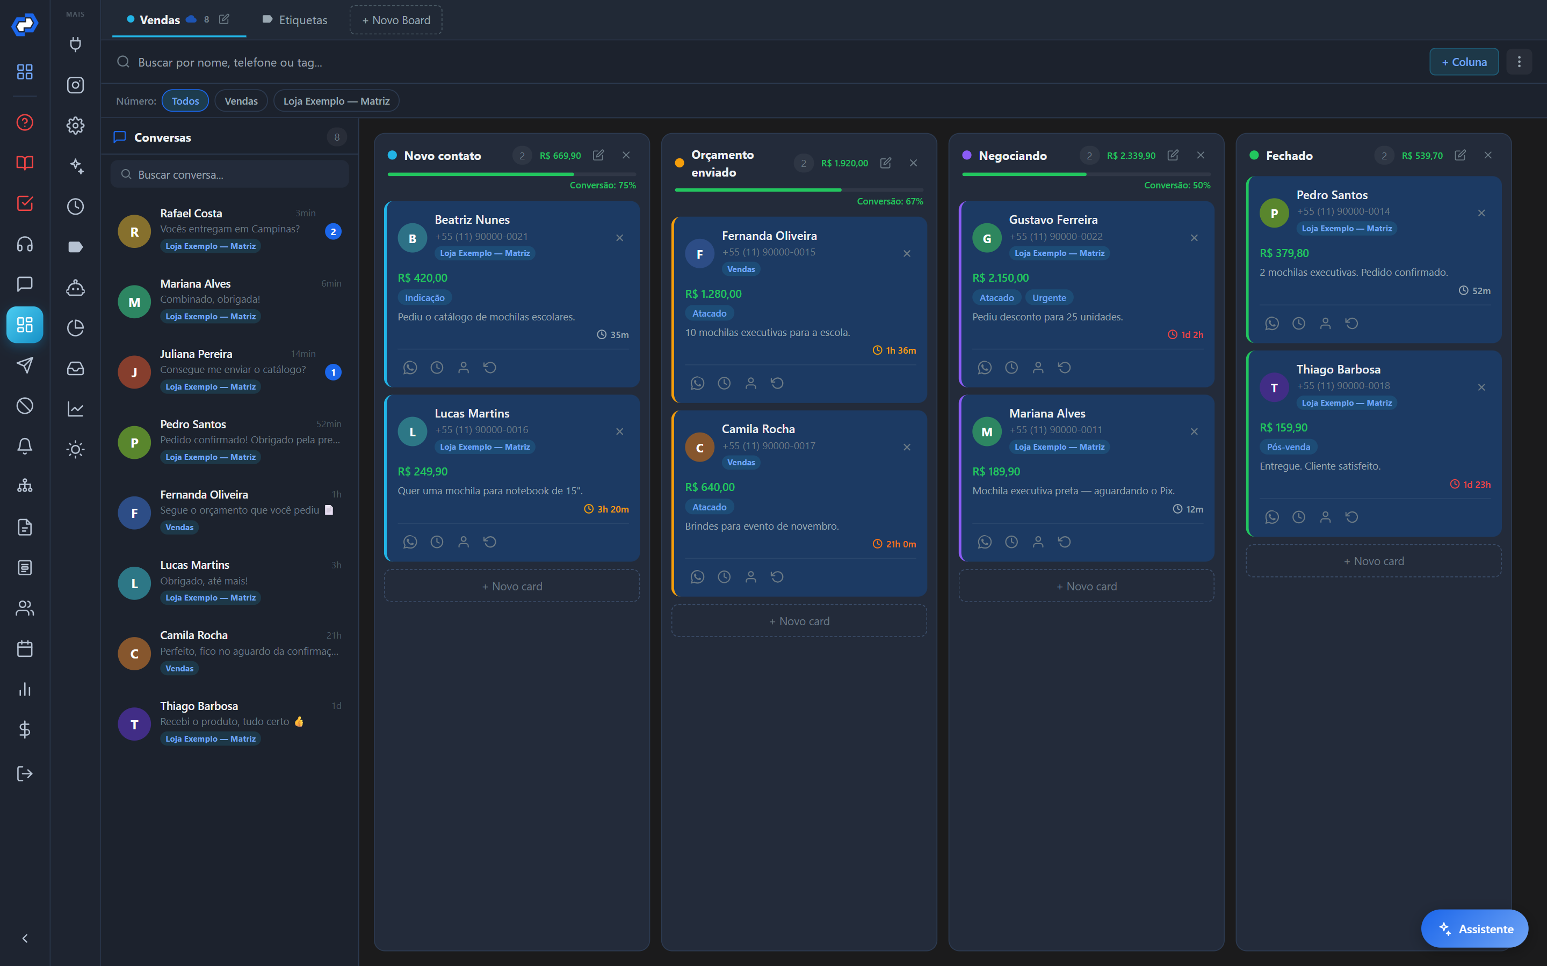Click the + Novo Board button

point(396,20)
